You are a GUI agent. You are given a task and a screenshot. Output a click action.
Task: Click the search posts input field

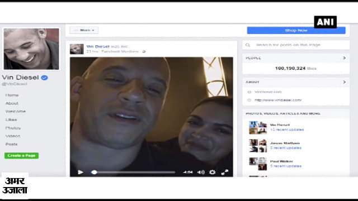(296, 45)
